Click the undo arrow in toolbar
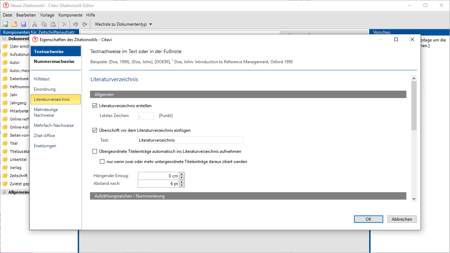 [x=75, y=24]
